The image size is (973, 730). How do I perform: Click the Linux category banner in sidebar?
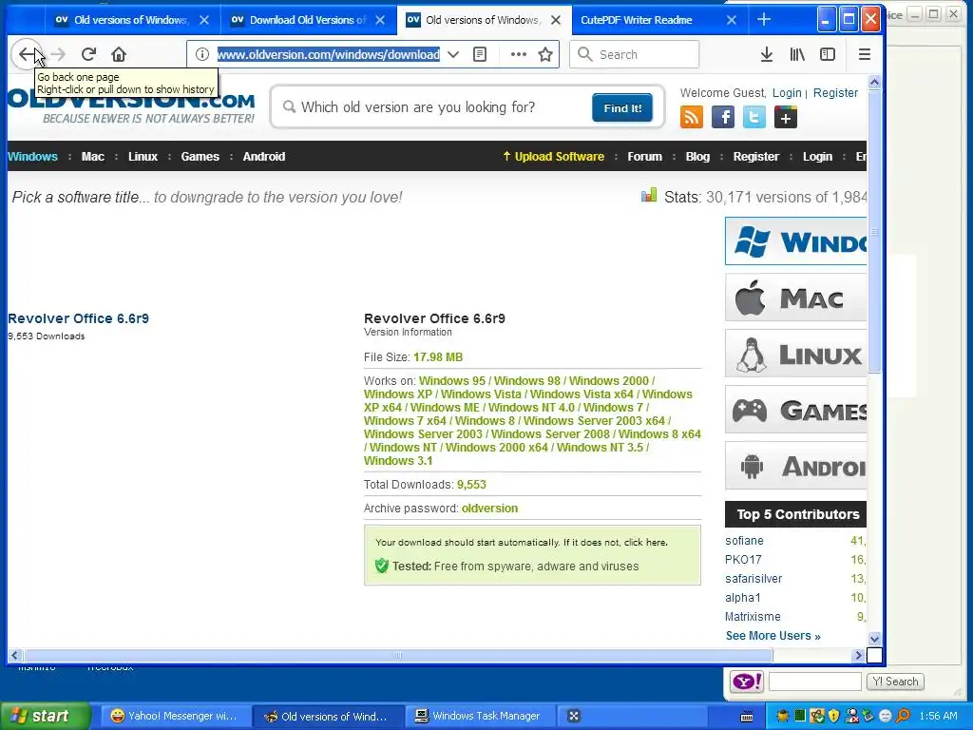(x=796, y=354)
